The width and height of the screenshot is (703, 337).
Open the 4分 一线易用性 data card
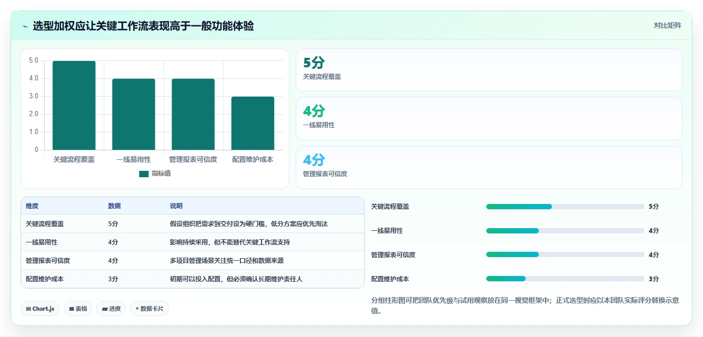(489, 118)
